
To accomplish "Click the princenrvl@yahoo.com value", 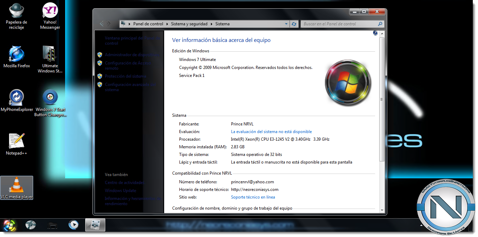I will (x=253, y=182).
